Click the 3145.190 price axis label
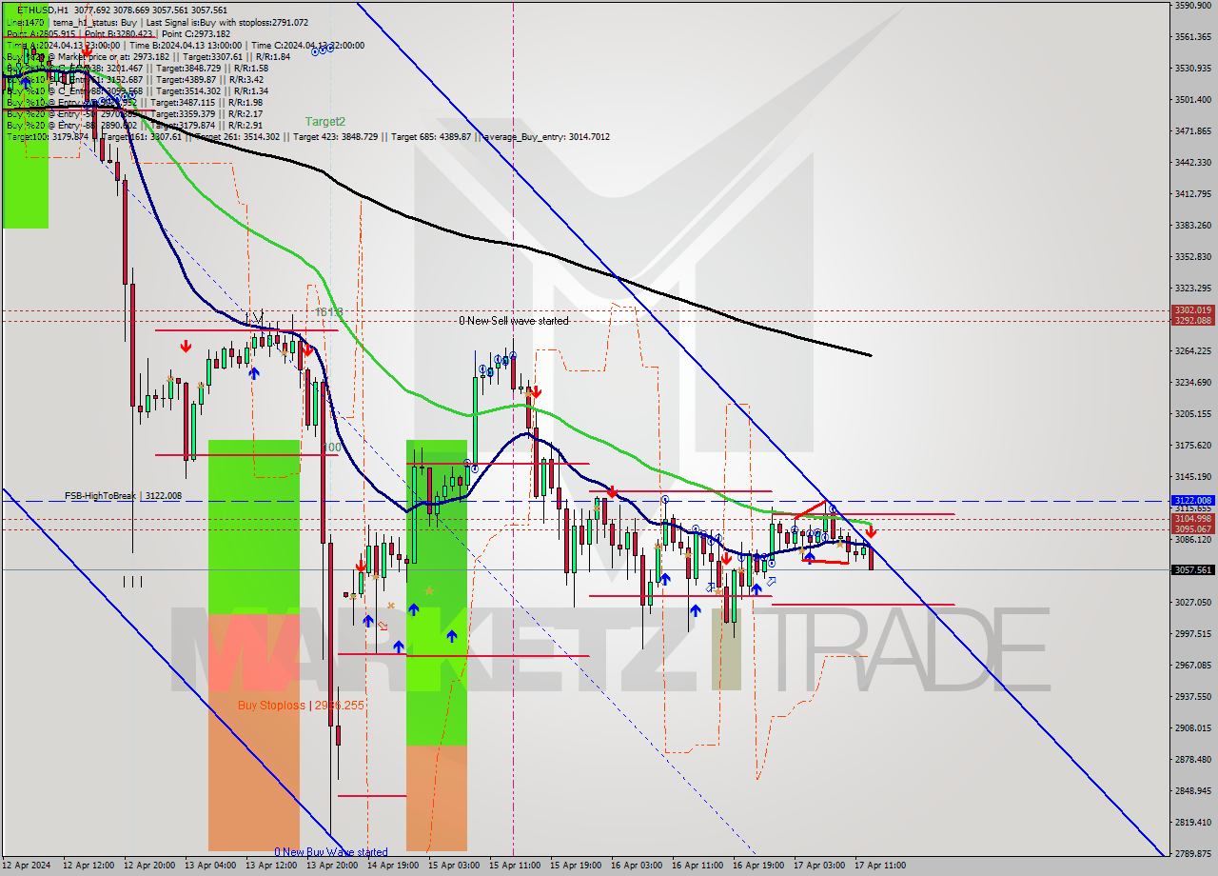The height and width of the screenshot is (876, 1218). click(1193, 477)
